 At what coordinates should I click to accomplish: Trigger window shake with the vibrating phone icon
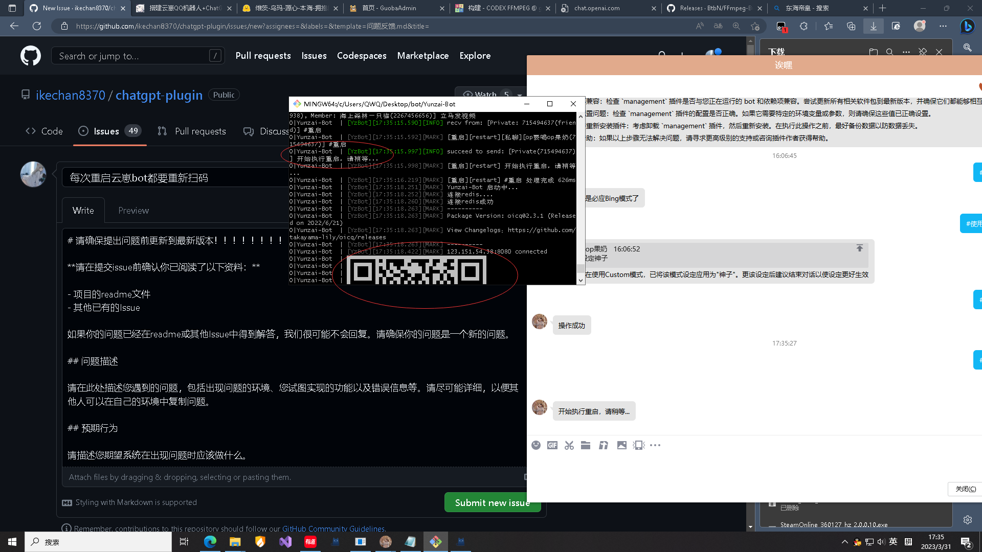click(638, 445)
